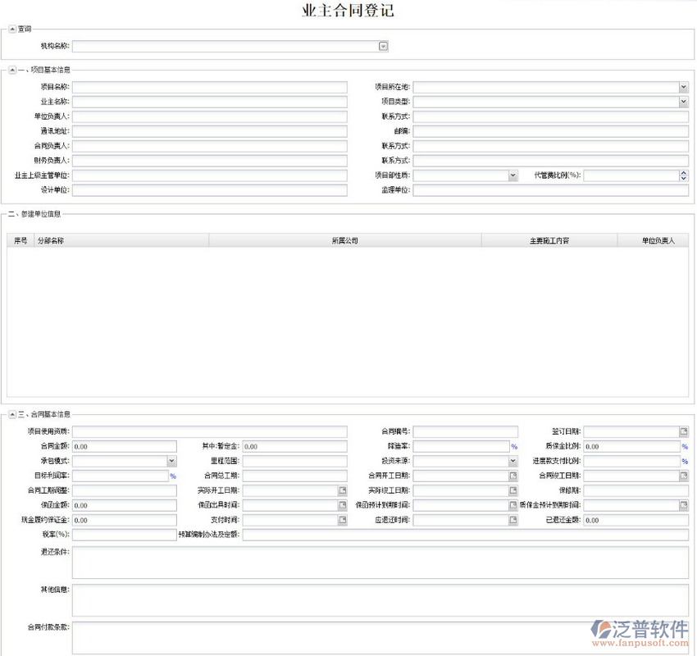The width and height of the screenshot is (697, 656).
Task: Focus the 税率(%) input field
Action: tap(125, 535)
